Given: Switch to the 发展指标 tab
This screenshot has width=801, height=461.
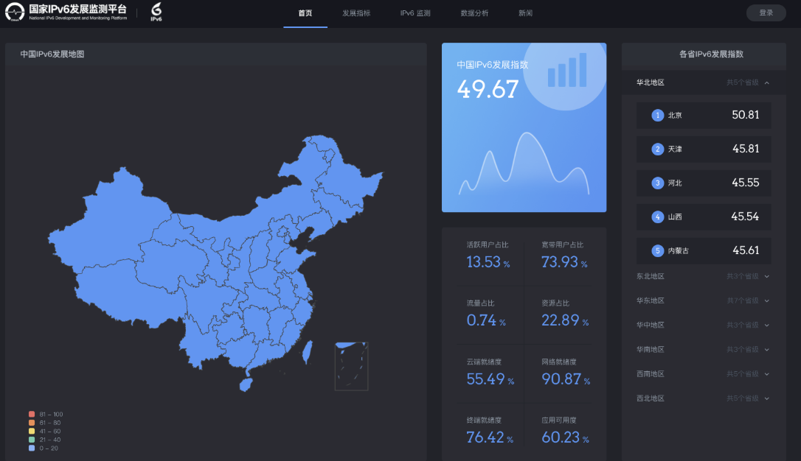Looking at the screenshot, I should pyautogui.click(x=356, y=13).
